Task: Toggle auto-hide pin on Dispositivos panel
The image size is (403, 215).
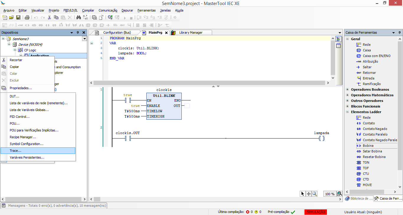Action: 78,32
